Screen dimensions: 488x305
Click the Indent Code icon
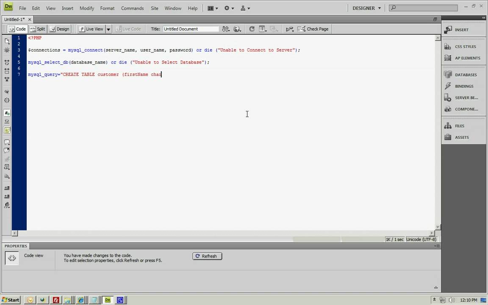pos(7,188)
